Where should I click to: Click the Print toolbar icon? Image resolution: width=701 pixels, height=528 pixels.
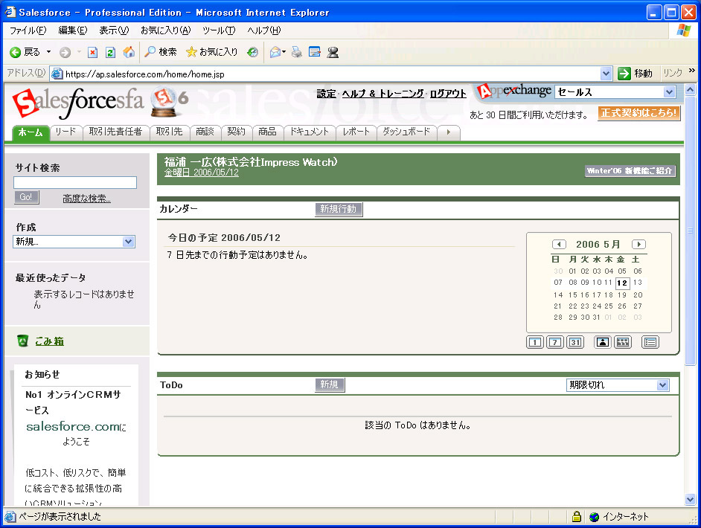(296, 52)
